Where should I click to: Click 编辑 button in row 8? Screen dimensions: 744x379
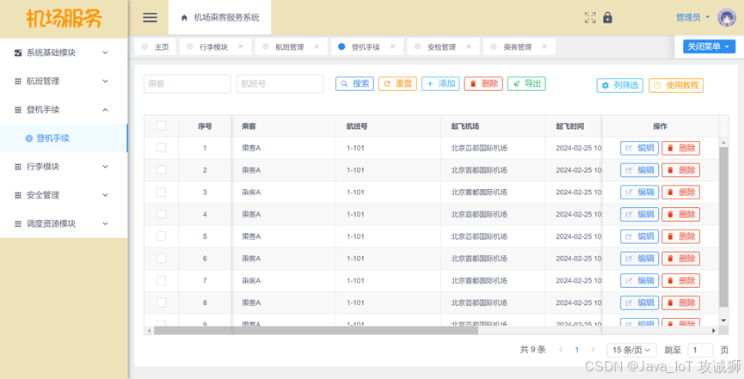pyautogui.click(x=639, y=303)
